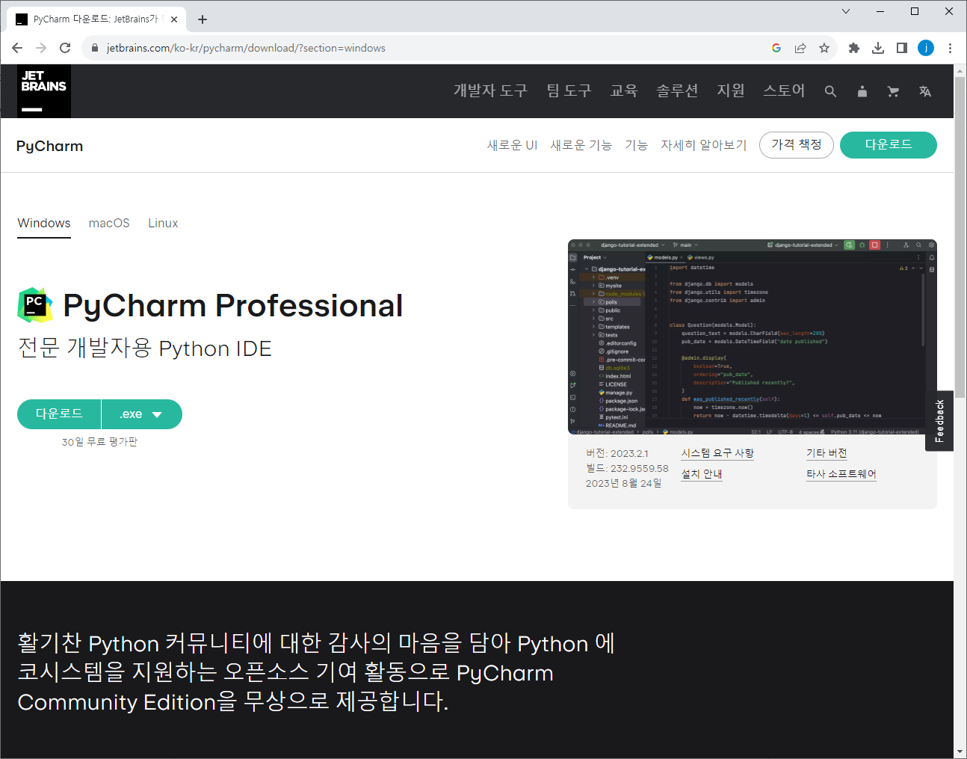
Task: Click the PyCharm PC logo icon
Action: click(35, 305)
